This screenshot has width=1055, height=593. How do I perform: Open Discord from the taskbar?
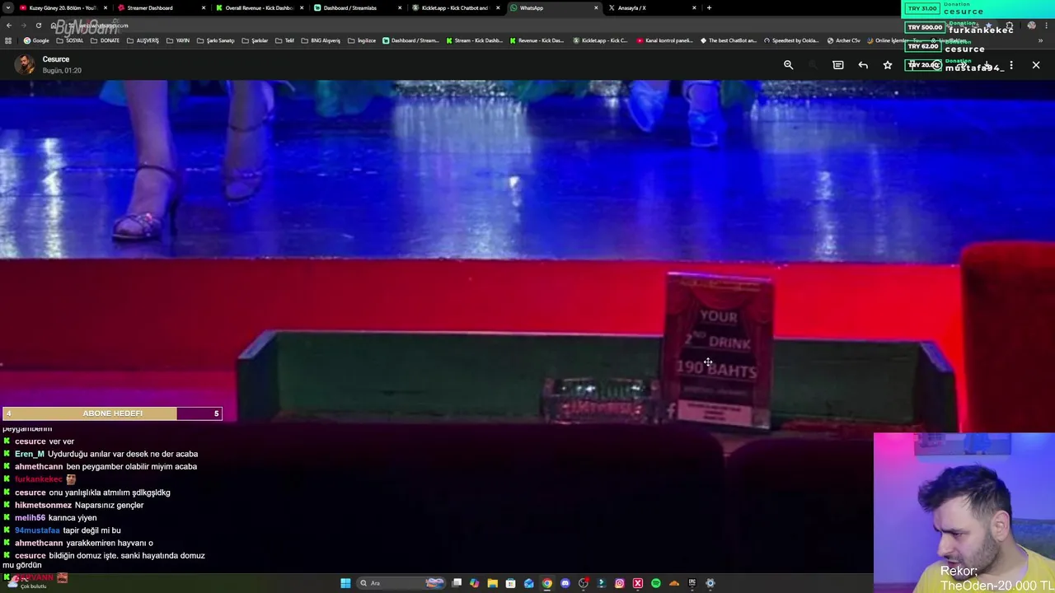(x=565, y=583)
